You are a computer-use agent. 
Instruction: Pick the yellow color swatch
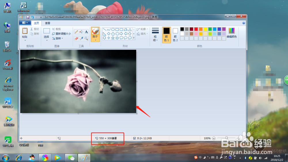click(x=205, y=29)
